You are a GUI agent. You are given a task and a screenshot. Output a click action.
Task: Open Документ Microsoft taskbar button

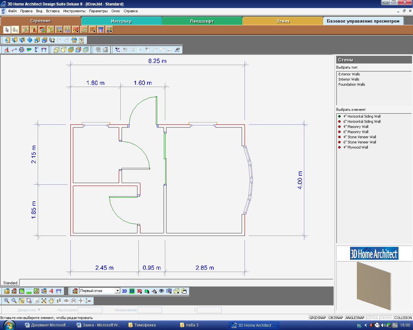(x=47, y=325)
